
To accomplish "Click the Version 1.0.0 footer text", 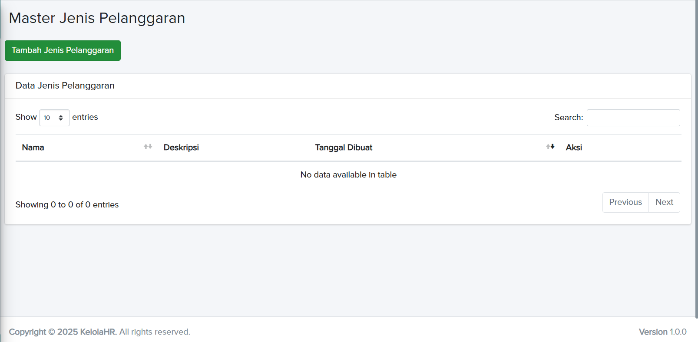I will point(662,332).
